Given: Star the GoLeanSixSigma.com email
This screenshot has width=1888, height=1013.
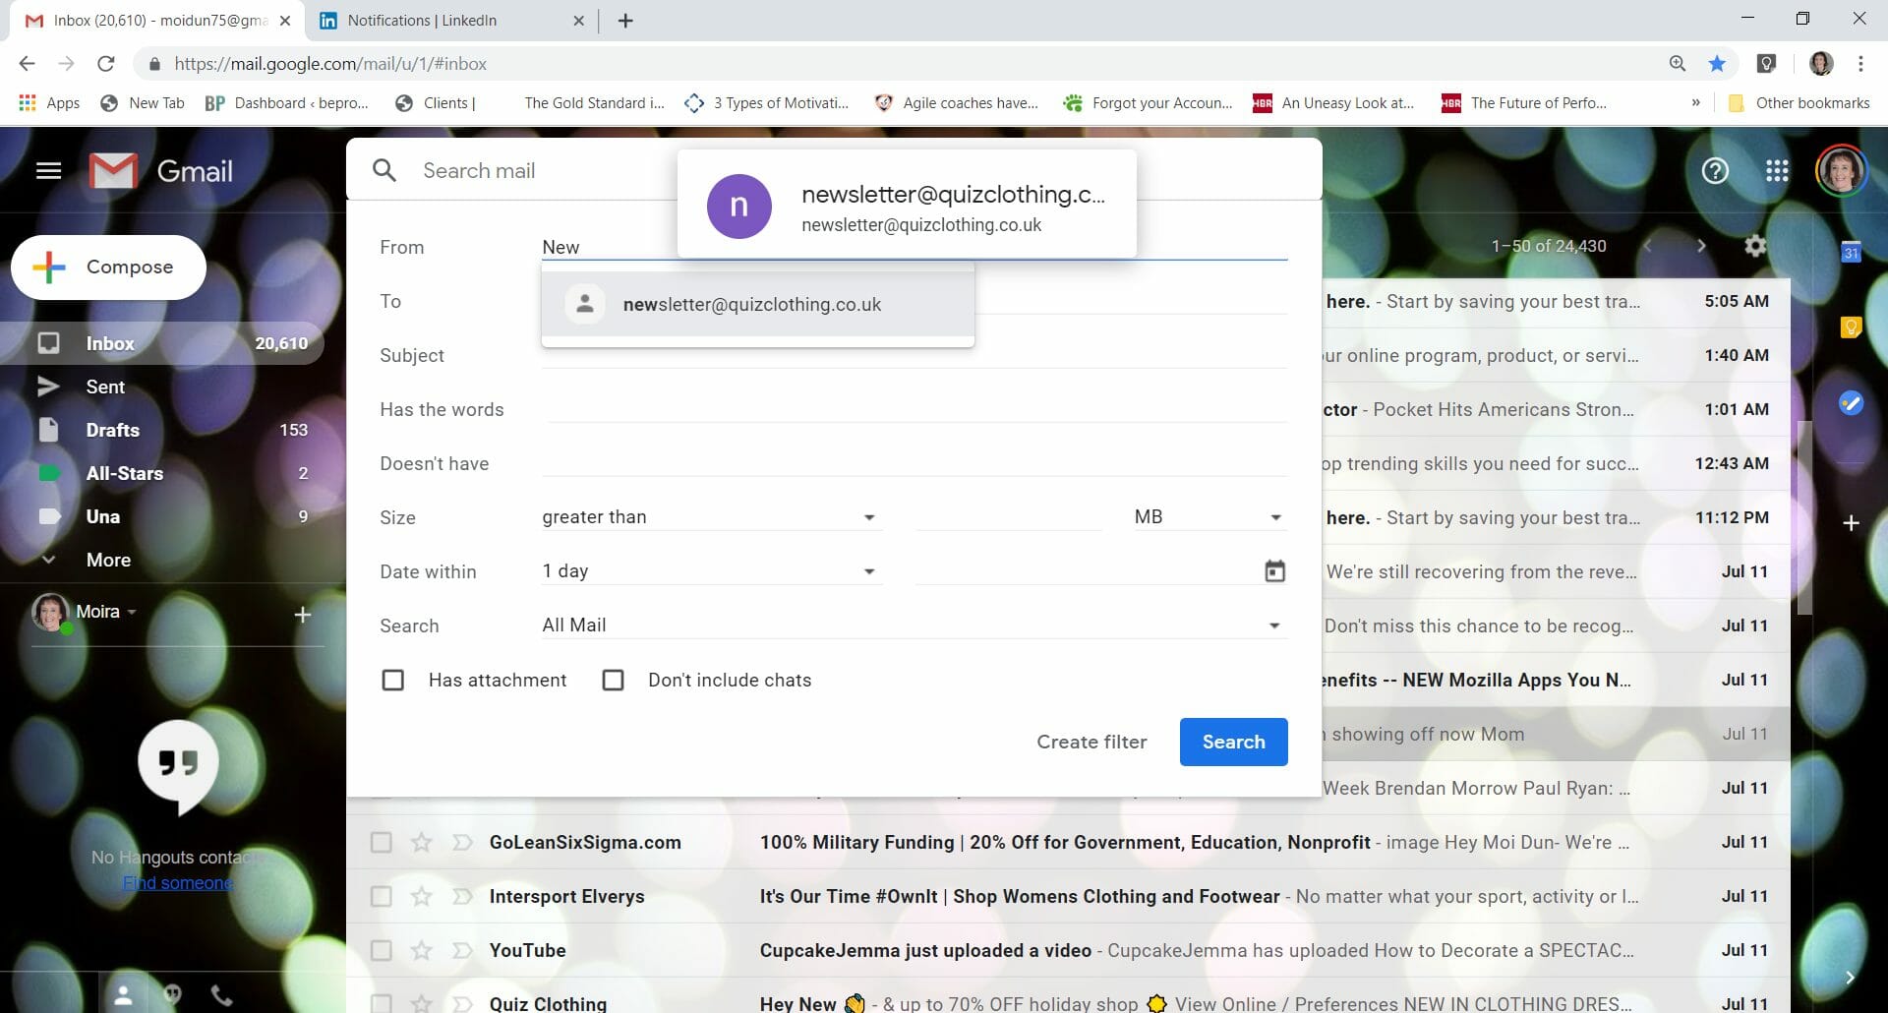Looking at the screenshot, I should pyautogui.click(x=422, y=843).
